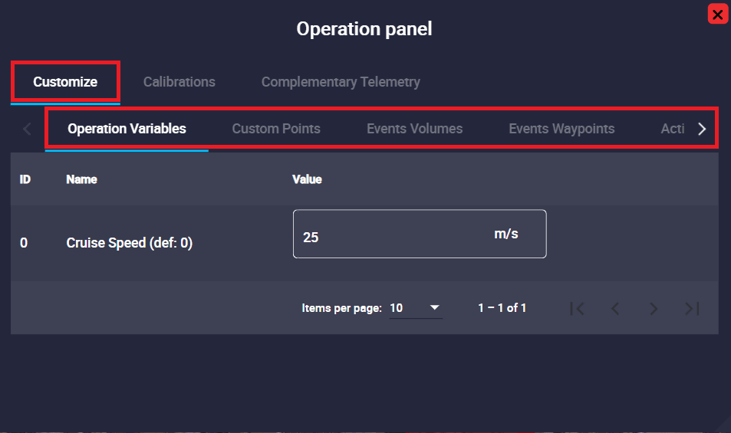Click the ID column header
731x433 pixels.
pos(25,179)
